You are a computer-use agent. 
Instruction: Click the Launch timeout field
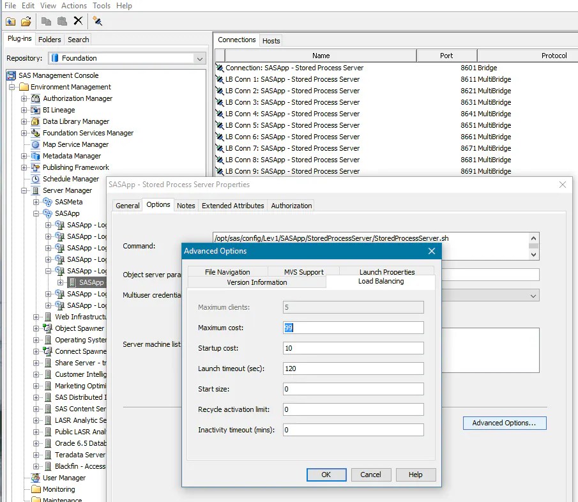tap(353, 369)
